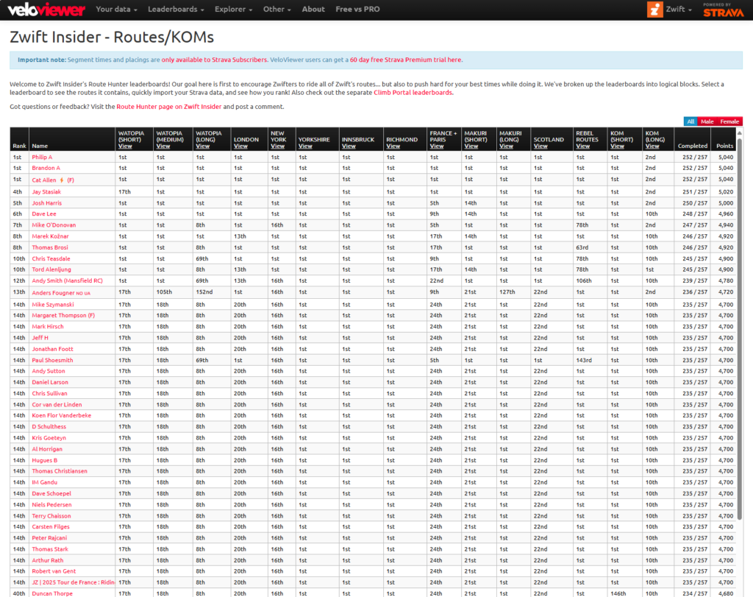View the Richmond leaderboard

pos(393,146)
